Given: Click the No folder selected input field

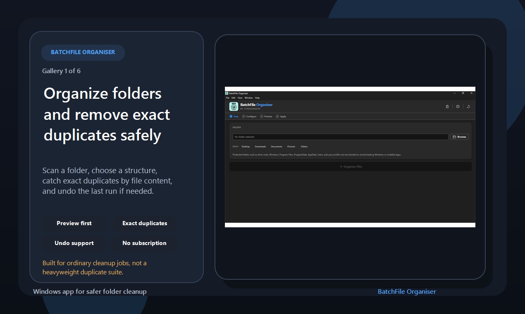Looking at the screenshot, I should coord(339,136).
